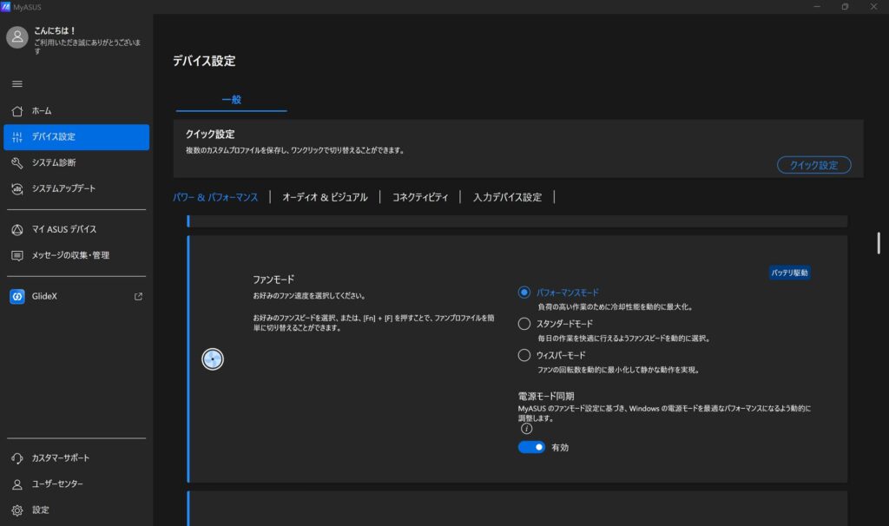The image size is (889, 526).
Task: Open カスタマーサポート page
Action: [x=60, y=458]
